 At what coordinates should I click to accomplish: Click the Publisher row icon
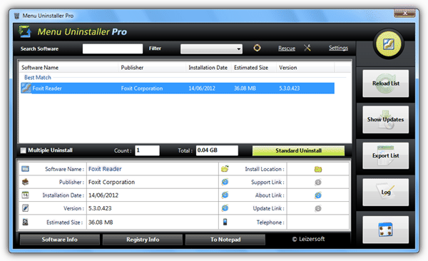(x=25, y=182)
